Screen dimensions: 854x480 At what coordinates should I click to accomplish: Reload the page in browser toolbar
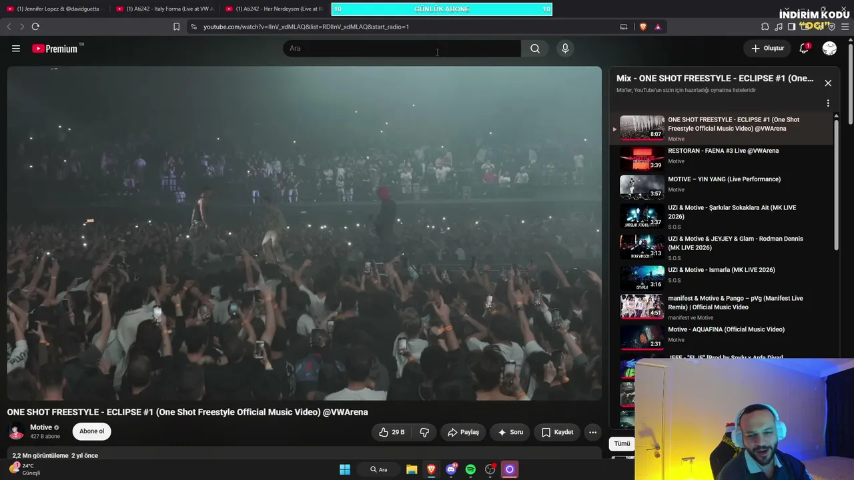(35, 27)
